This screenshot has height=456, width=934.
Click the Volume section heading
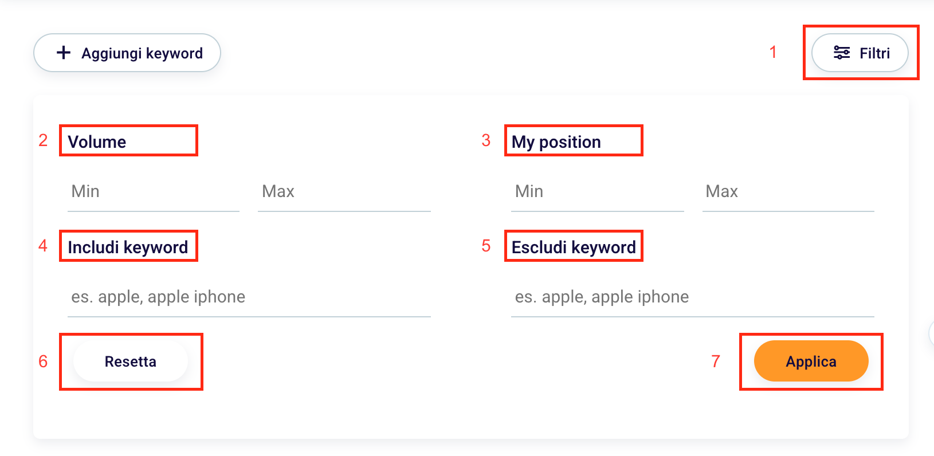pos(97,141)
